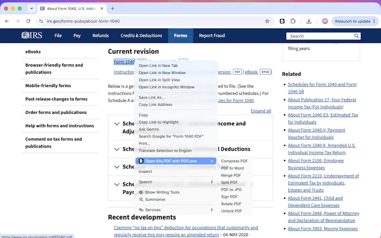Click Show Writing Tools entry
The height and width of the screenshot is (238, 381).
point(176,192)
